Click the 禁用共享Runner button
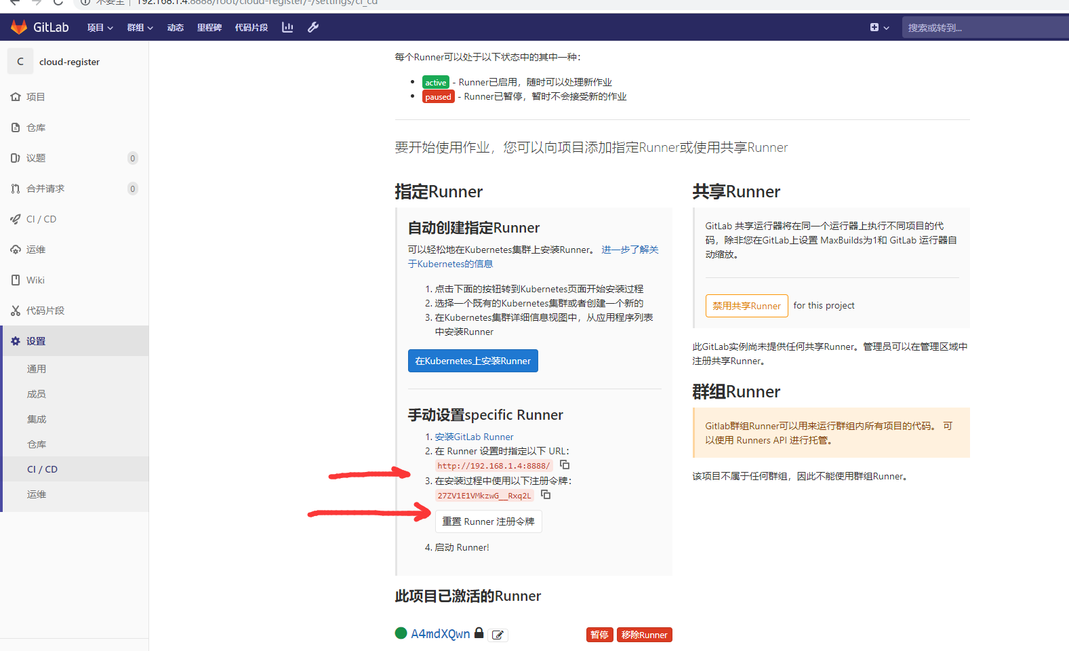This screenshot has width=1069, height=651. tap(747, 306)
